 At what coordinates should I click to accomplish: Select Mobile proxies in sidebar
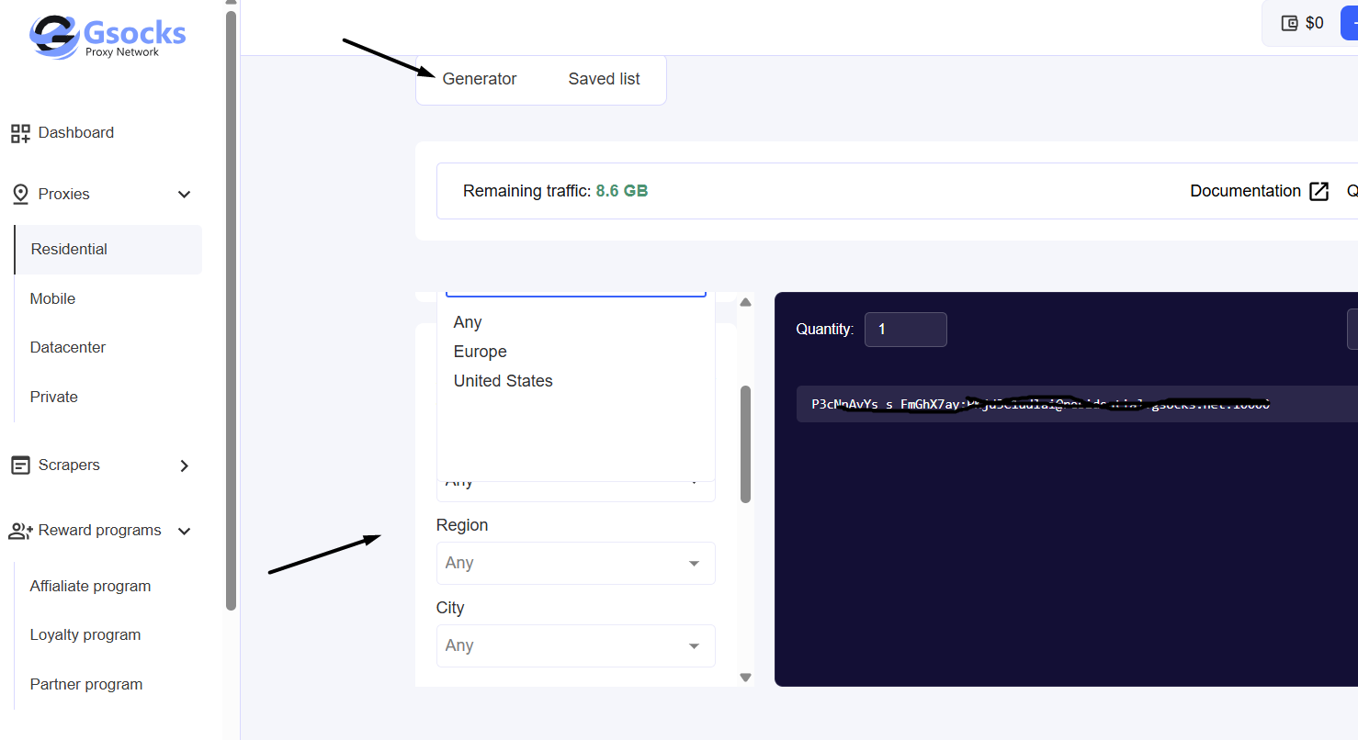pos(52,299)
